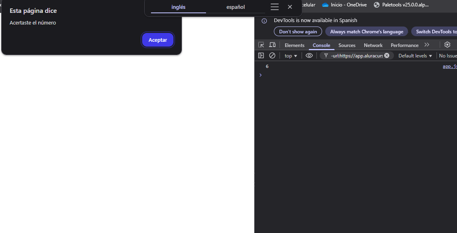The width and height of the screenshot is (457, 233).
Task: Click the console prompt input line
Action: tap(359, 75)
